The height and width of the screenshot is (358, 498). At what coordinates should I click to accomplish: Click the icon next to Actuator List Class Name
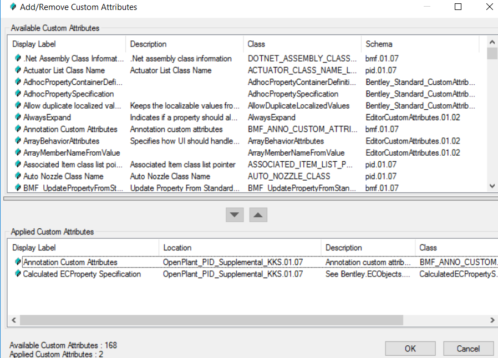[x=18, y=70]
